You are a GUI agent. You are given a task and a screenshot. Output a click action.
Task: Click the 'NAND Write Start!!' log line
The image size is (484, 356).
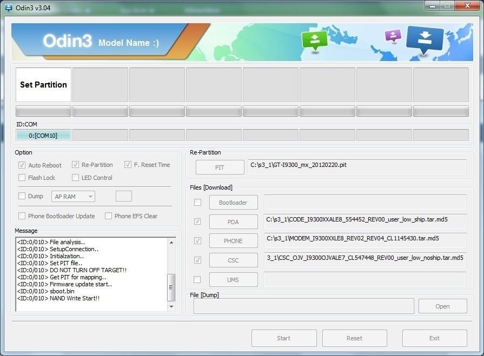58,298
